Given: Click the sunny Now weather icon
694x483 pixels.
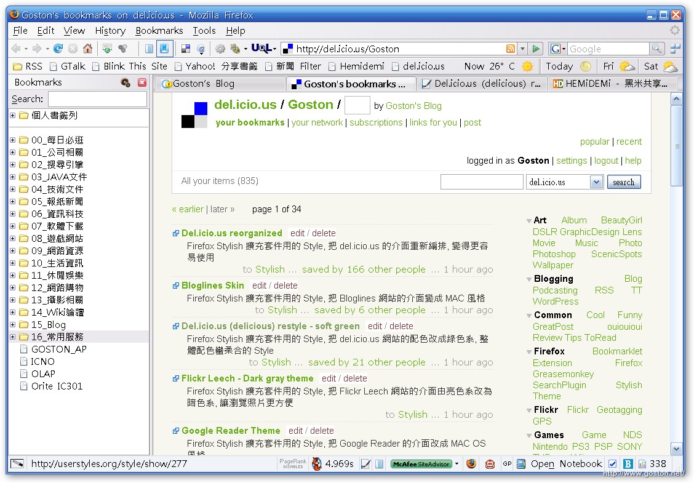Looking at the screenshot, I should pyautogui.click(x=527, y=66).
